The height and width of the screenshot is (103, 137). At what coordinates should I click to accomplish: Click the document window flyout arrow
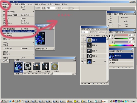53,28
